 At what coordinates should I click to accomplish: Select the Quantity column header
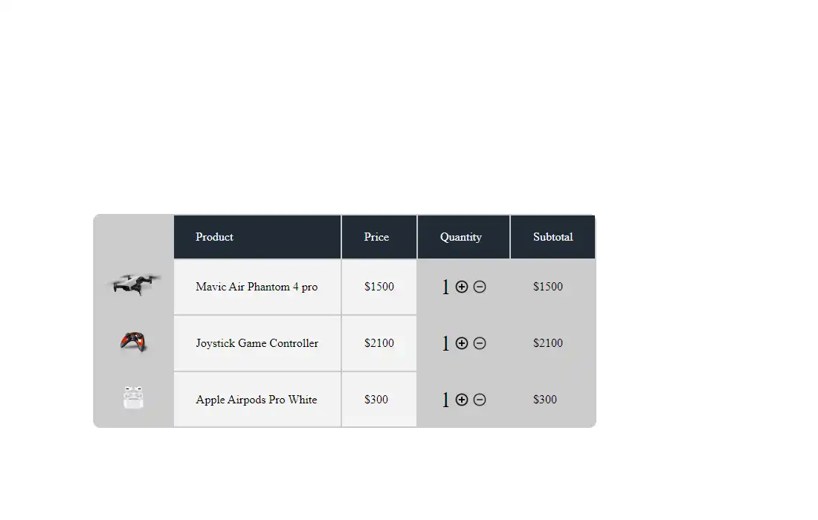[x=463, y=237]
